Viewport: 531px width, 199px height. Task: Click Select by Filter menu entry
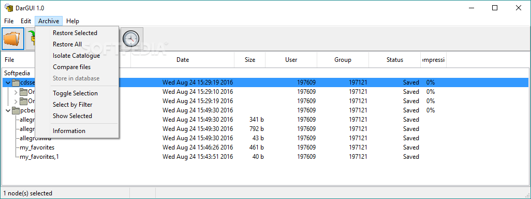[x=77, y=105]
